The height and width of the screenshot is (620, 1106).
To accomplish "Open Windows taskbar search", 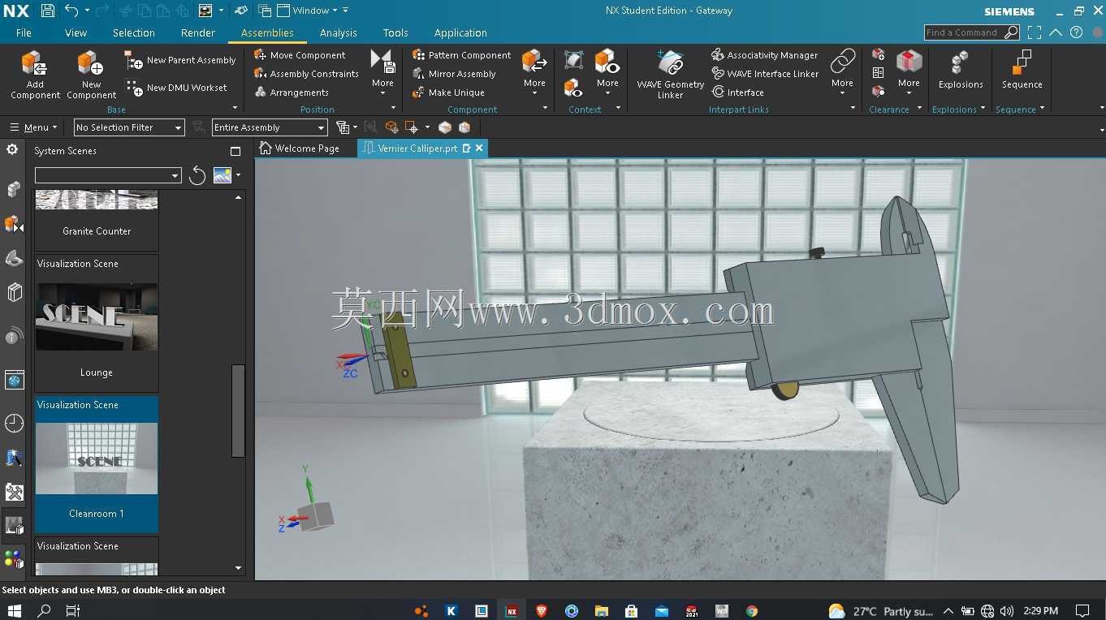I will coord(45,610).
